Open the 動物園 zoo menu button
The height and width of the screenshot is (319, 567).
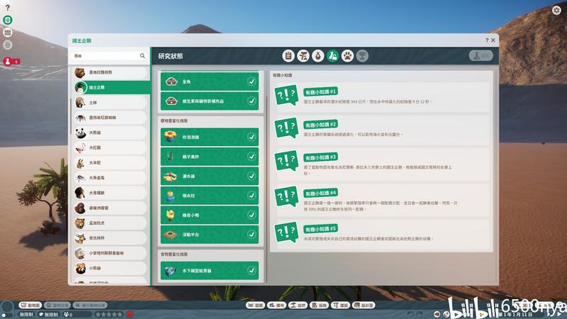[x=30, y=306]
